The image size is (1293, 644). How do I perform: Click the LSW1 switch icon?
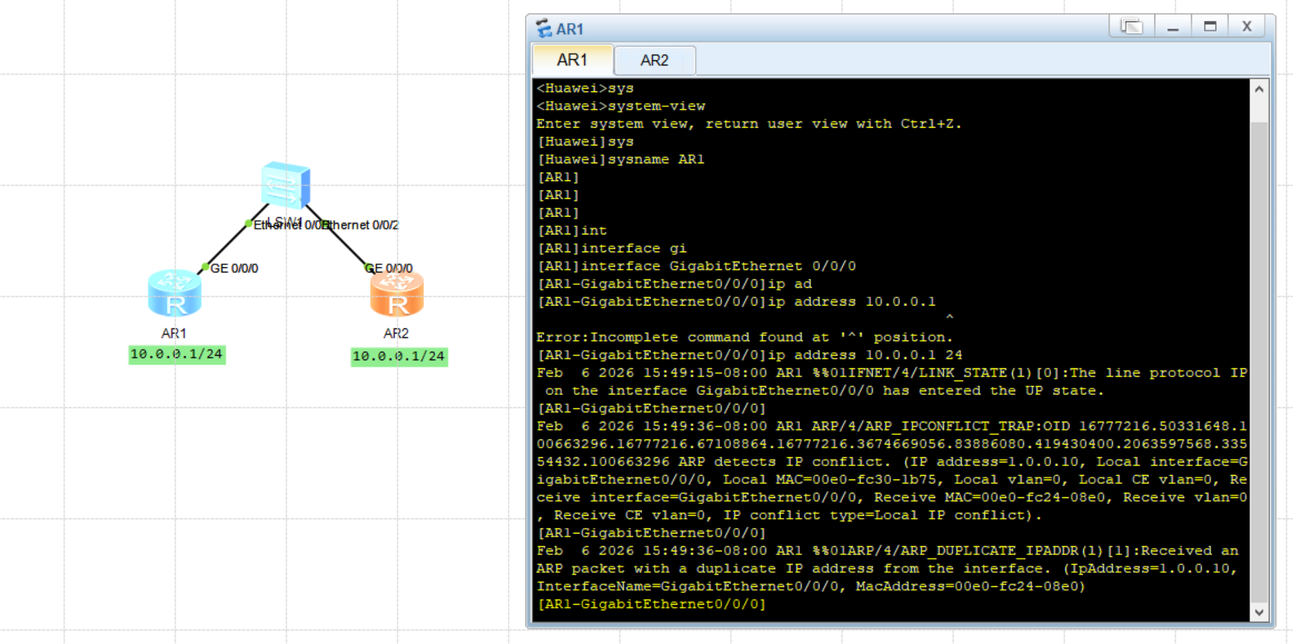286,185
